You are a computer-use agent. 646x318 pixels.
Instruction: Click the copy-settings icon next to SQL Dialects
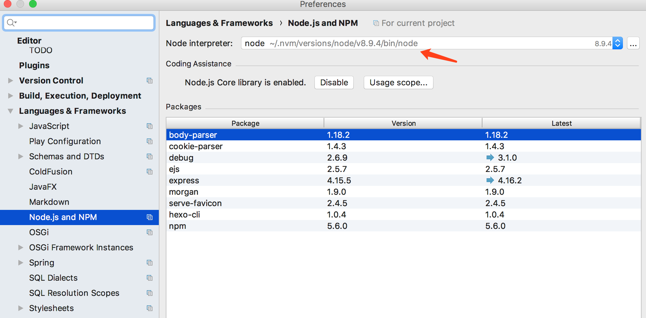point(149,278)
